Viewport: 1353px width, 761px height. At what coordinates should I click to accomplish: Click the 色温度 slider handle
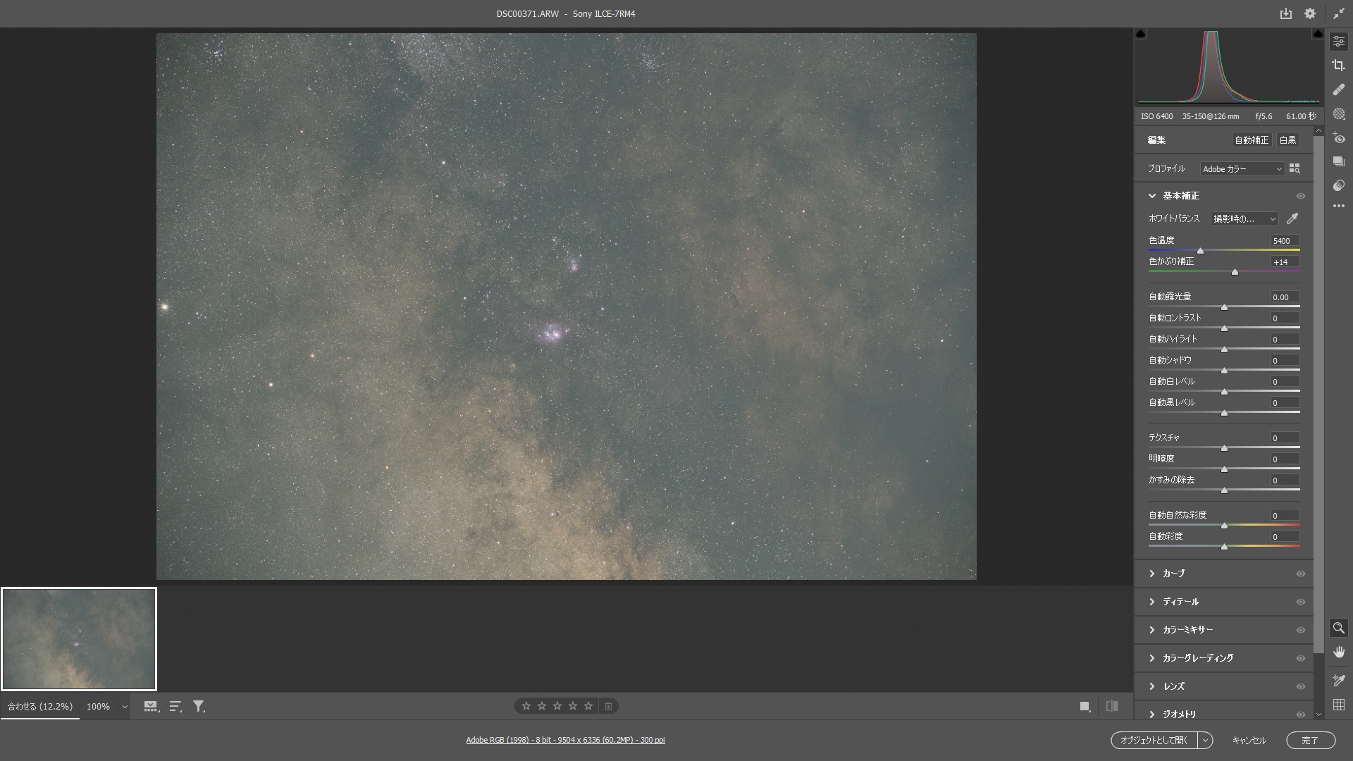click(x=1200, y=251)
